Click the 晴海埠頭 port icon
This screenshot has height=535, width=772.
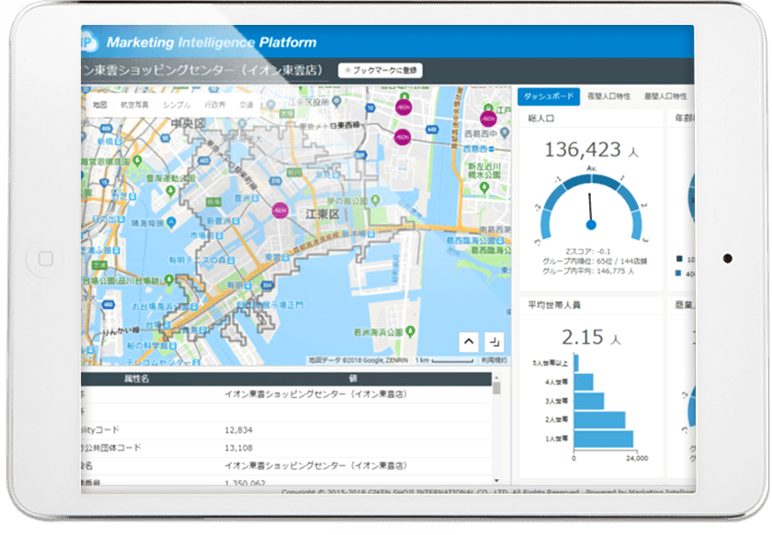click(x=171, y=222)
